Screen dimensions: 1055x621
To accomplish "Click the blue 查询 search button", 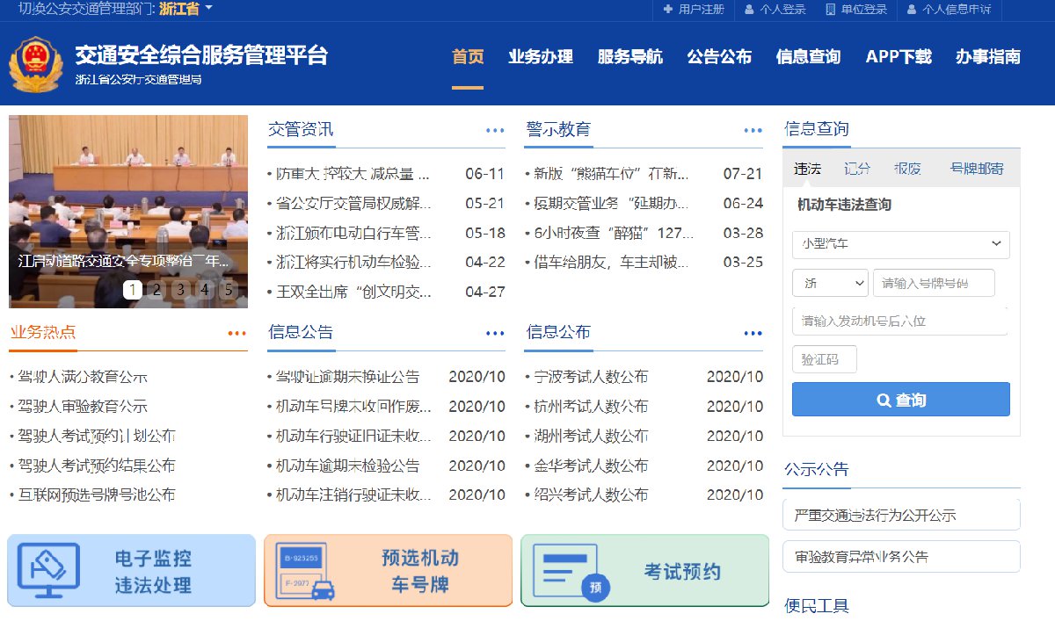I will click(x=900, y=400).
